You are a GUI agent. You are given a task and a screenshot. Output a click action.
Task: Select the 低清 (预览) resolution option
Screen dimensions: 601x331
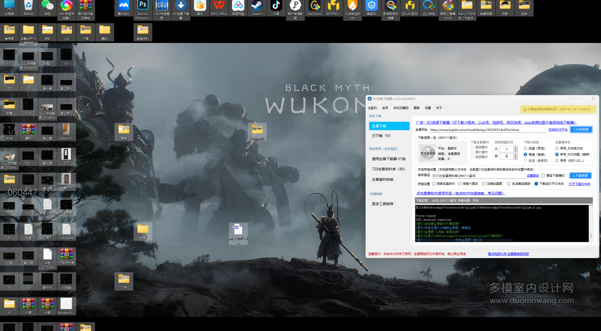[x=525, y=148]
